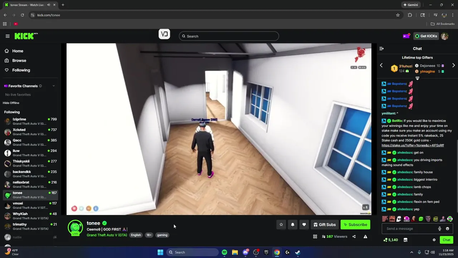The width and height of the screenshot is (458, 258).
Task: Open Grand Theft Auto V (GTA) category link
Action: tap(107, 235)
